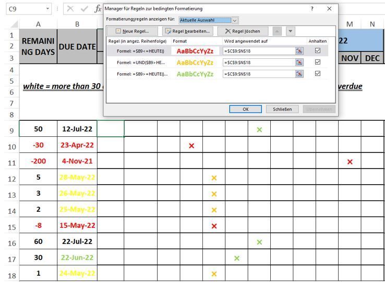Click the 'Wird angewendet auf' column header

click(x=246, y=41)
